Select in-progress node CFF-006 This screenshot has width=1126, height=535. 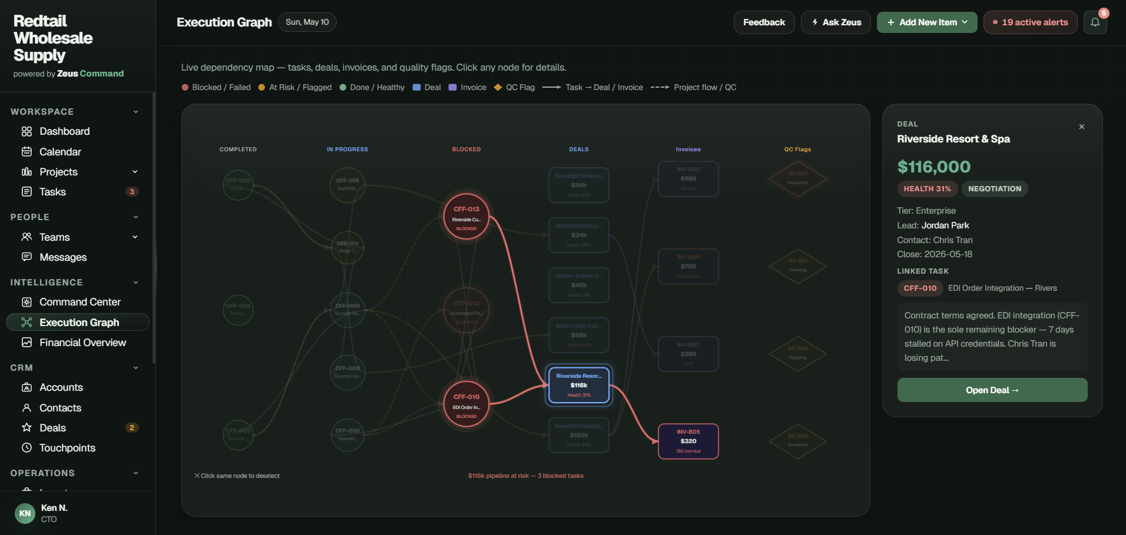coord(347,435)
